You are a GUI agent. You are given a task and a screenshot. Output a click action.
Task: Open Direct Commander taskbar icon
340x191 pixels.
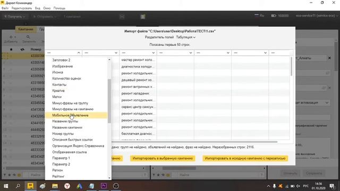30,186
